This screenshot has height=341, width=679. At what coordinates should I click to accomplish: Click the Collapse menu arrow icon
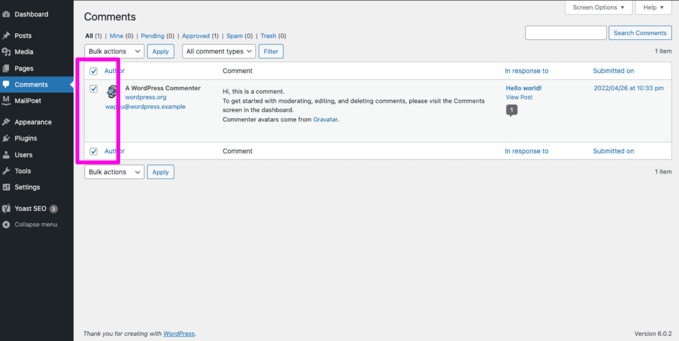[x=6, y=224]
